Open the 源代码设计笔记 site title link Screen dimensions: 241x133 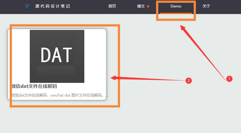(x=53, y=6)
